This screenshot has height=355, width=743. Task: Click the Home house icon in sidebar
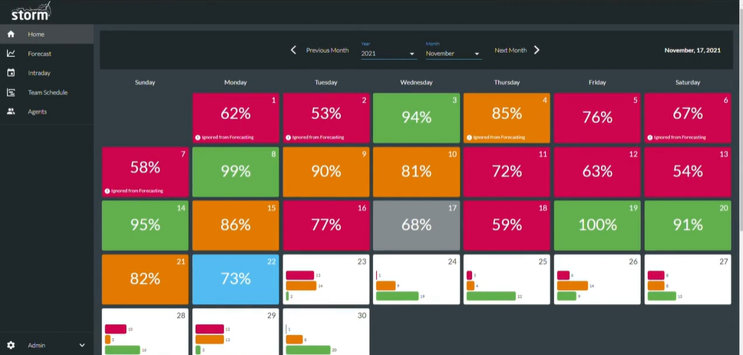[x=11, y=34]
